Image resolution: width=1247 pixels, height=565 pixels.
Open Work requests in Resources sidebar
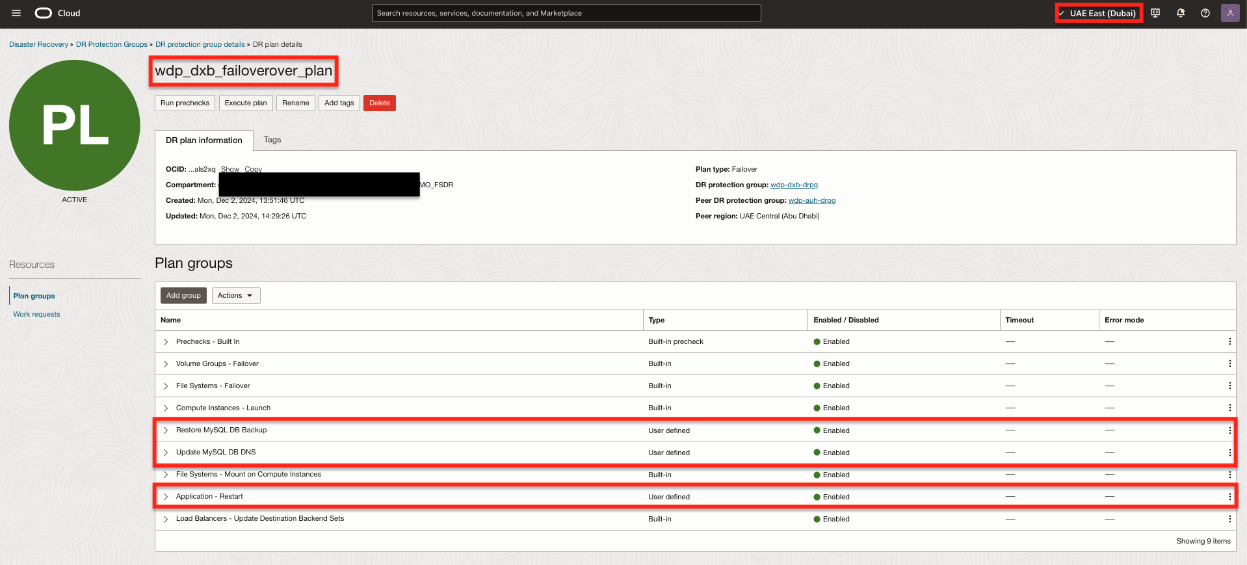pos(36,314)
